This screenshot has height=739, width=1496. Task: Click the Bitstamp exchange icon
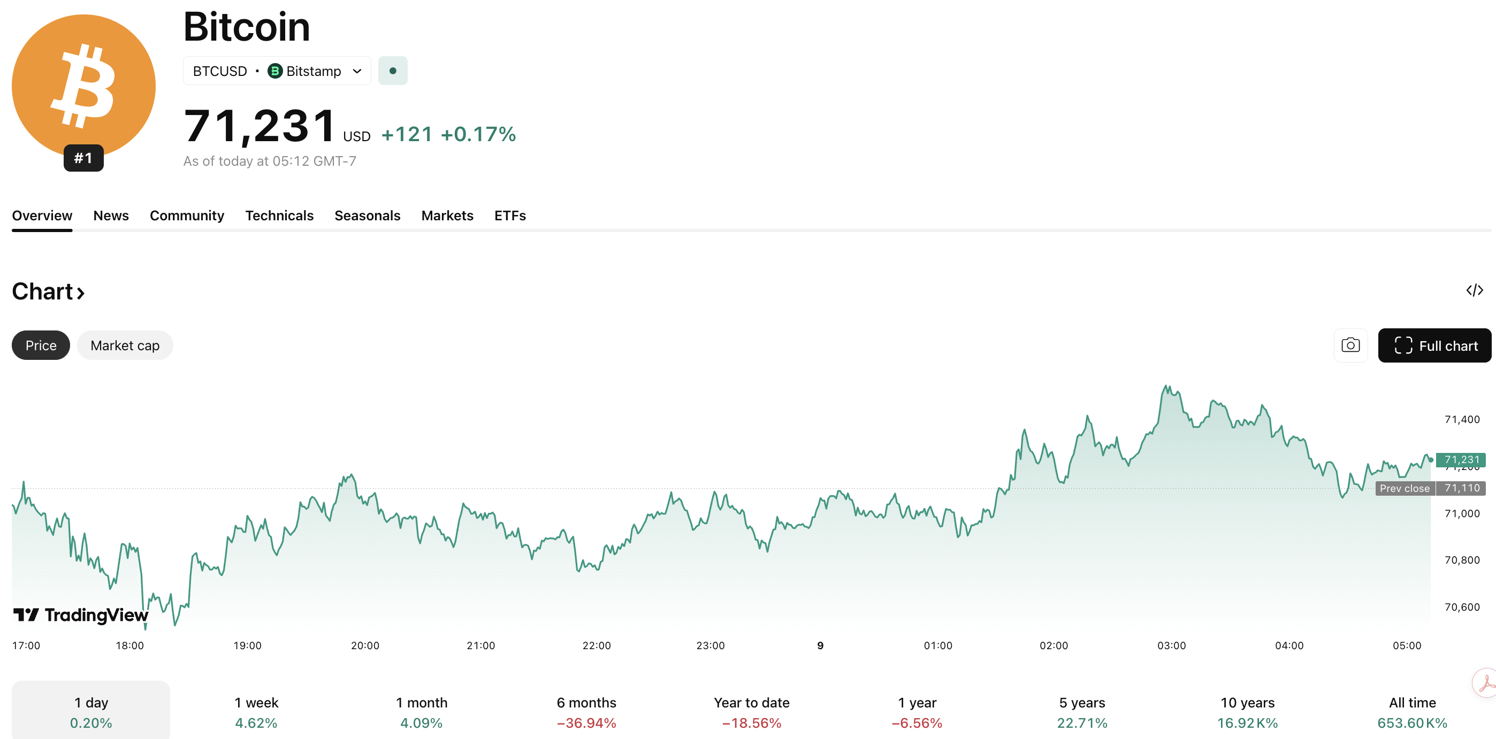(275, 71)
